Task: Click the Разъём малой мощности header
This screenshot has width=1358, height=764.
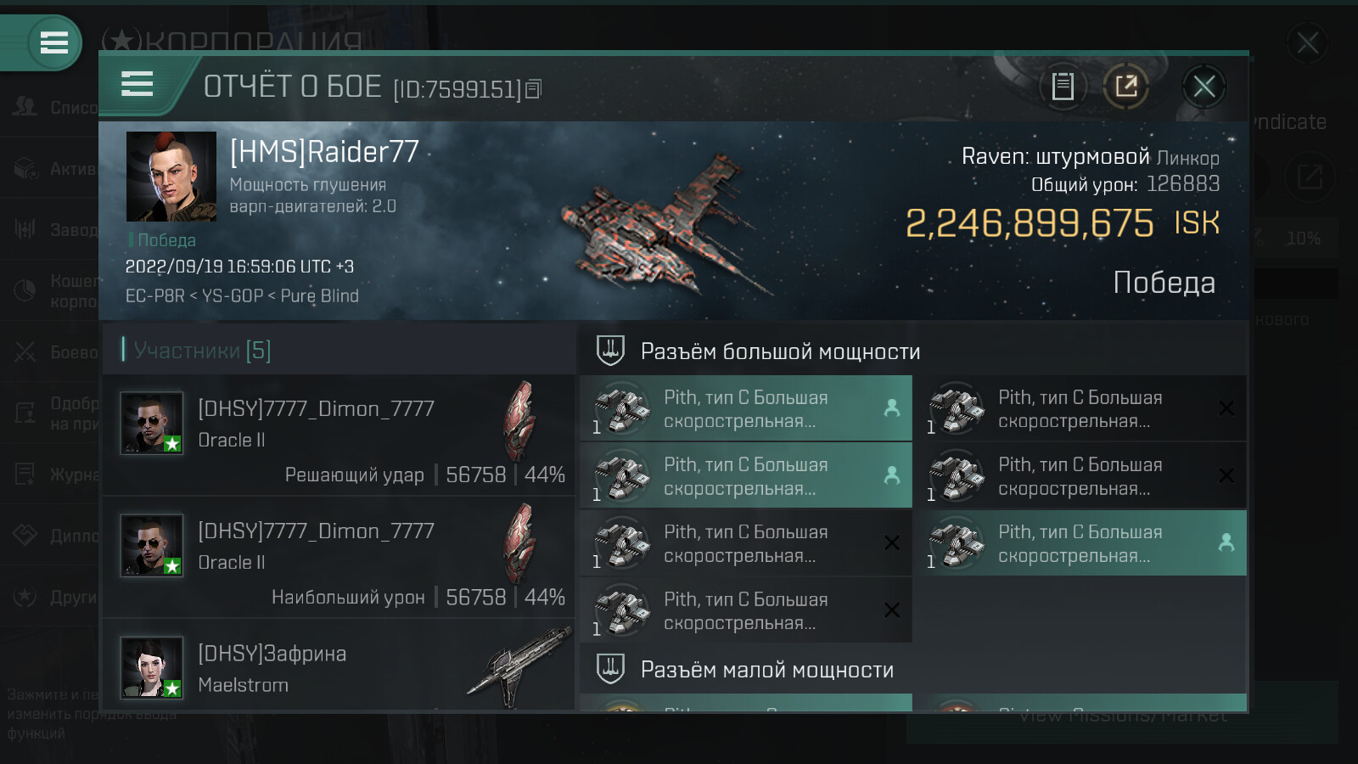Action: coord(766,669)
